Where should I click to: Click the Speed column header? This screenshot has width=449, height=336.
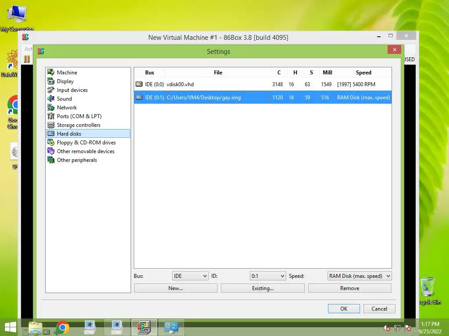click(x=363, y=73)
